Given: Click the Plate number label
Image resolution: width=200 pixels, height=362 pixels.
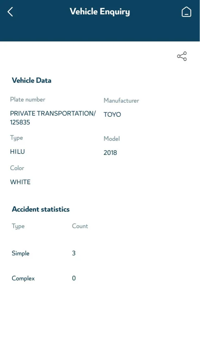Looking at the screenshot, I should 28,100.
